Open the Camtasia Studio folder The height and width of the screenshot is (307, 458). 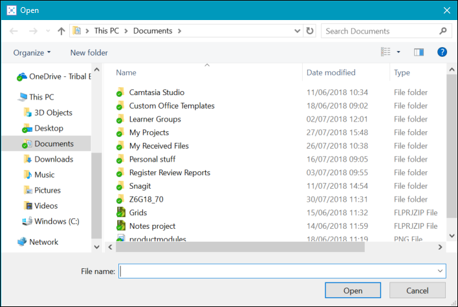click(x=157, y=92)
